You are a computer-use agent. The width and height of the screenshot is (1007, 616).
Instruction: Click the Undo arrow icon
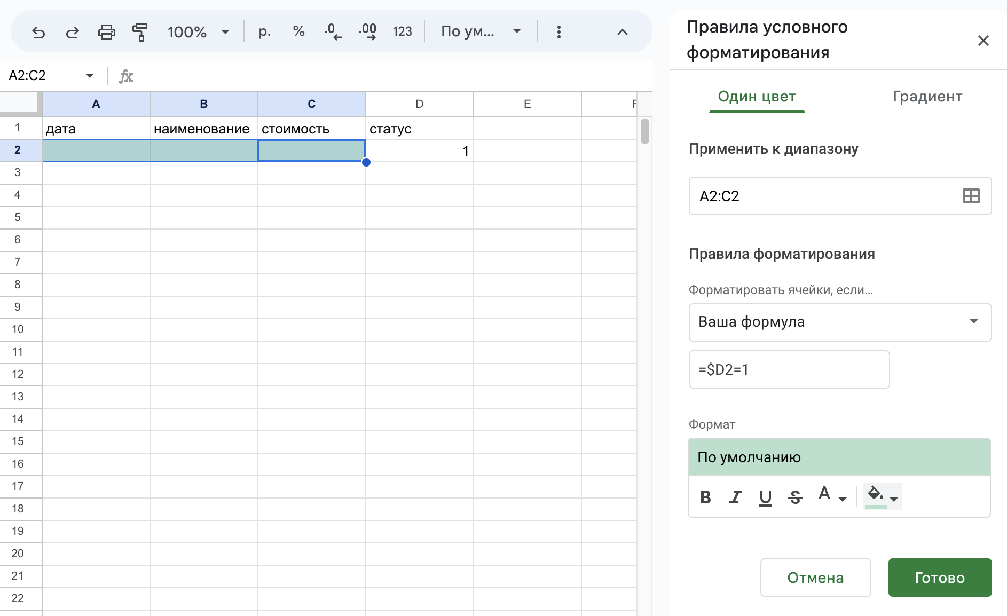(x=38, y=32)
